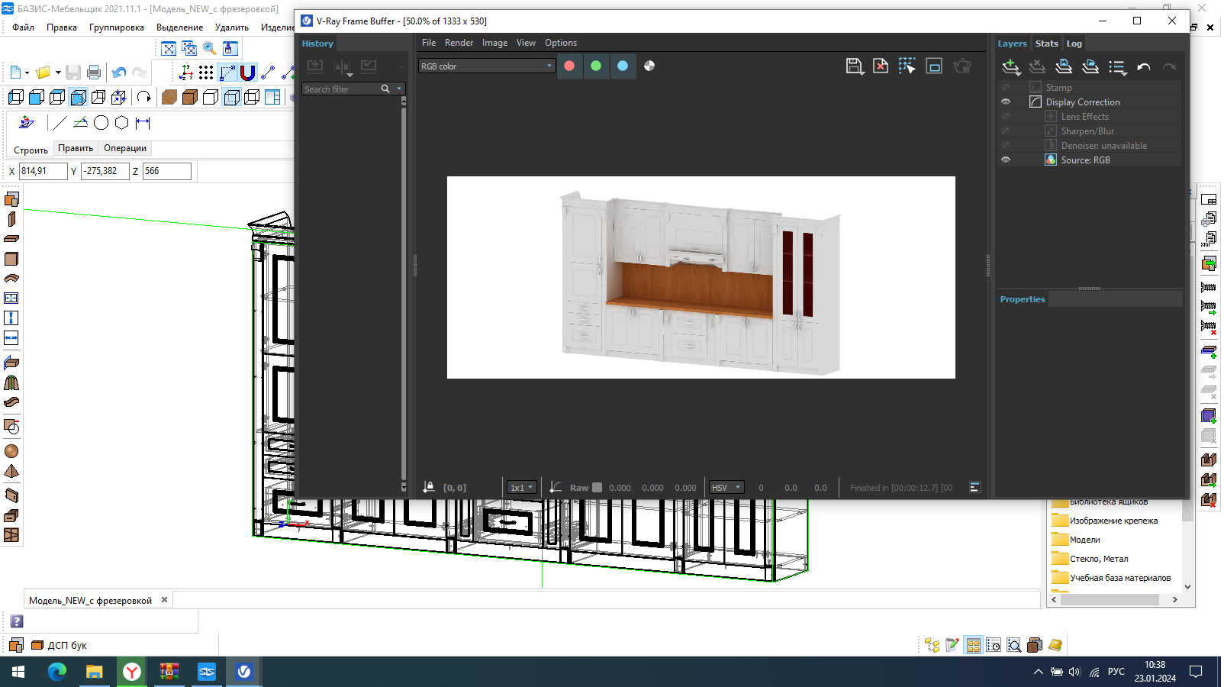
Task: Hide the Display Correction layer
Action: [x=1006, y=102]
